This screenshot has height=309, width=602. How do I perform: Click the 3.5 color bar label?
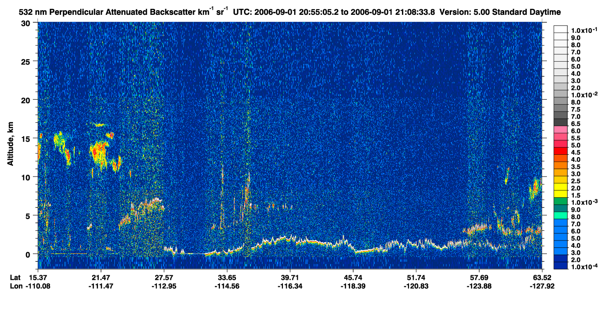pos(576,167)
